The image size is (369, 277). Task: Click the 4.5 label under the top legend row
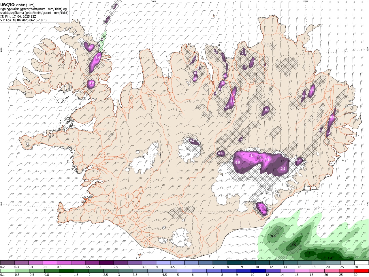tap(172, 267)
